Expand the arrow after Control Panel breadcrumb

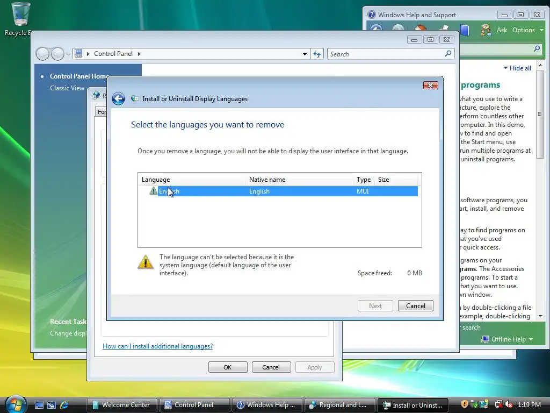(x=139, y=54)
